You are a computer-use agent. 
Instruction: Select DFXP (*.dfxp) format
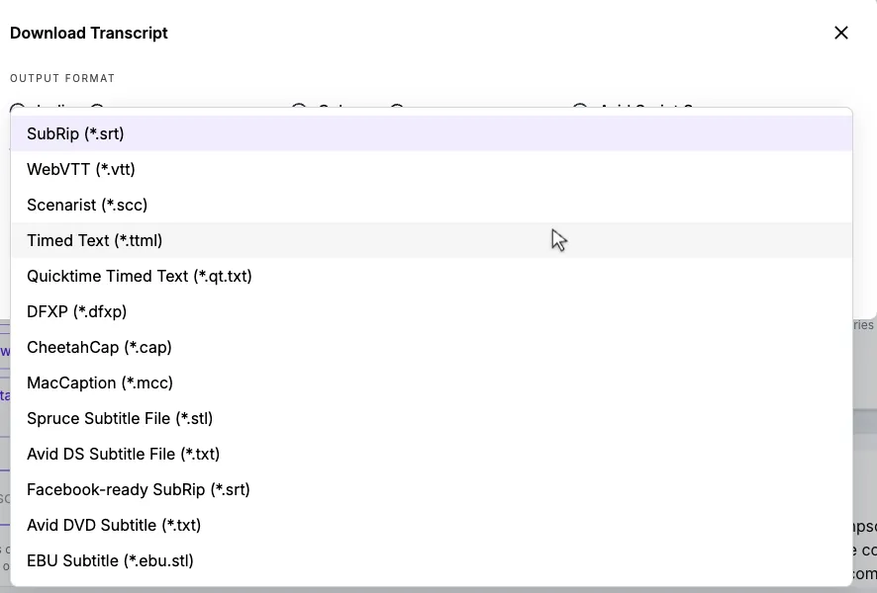(x=432, y=311)
